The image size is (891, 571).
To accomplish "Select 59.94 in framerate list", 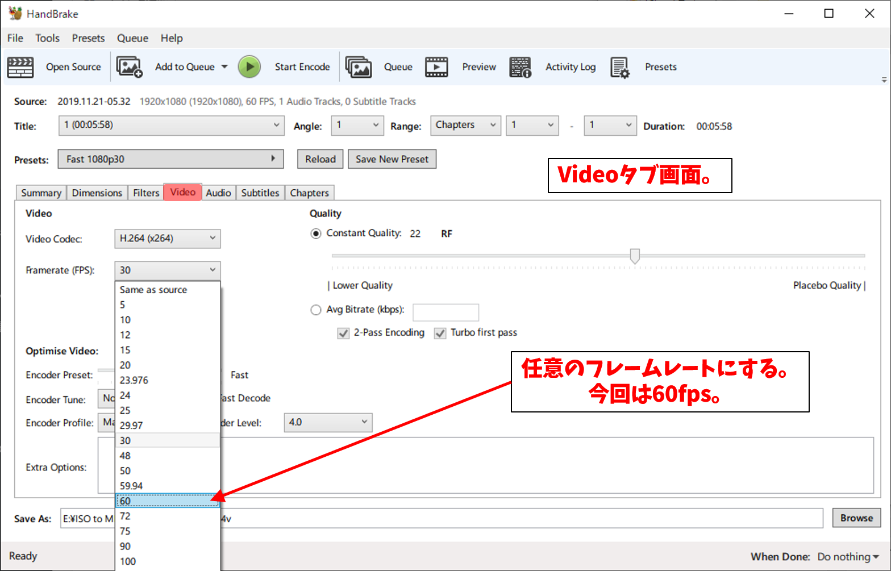I will [x=168, y=486].
